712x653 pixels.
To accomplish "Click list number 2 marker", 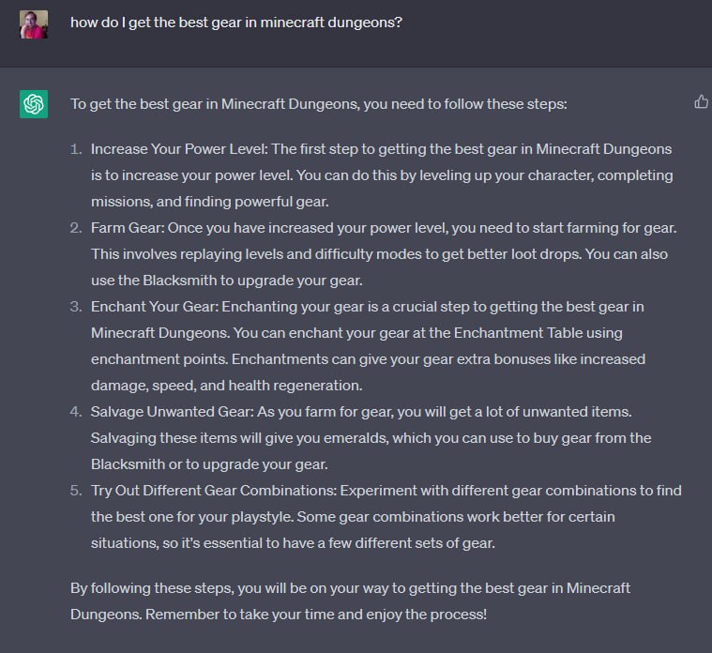I will coord(76,227).
